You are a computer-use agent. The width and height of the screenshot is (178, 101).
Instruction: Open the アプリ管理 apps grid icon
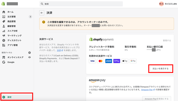4,45
